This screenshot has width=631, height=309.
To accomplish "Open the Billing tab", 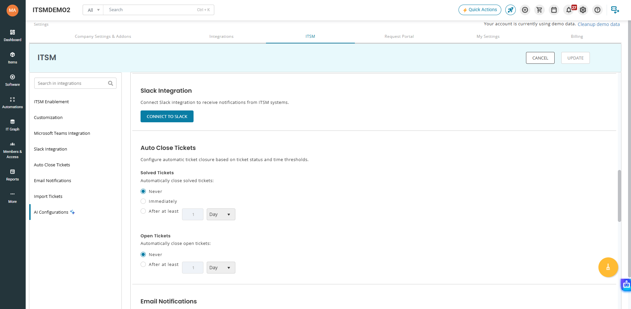I will point(577,36).
